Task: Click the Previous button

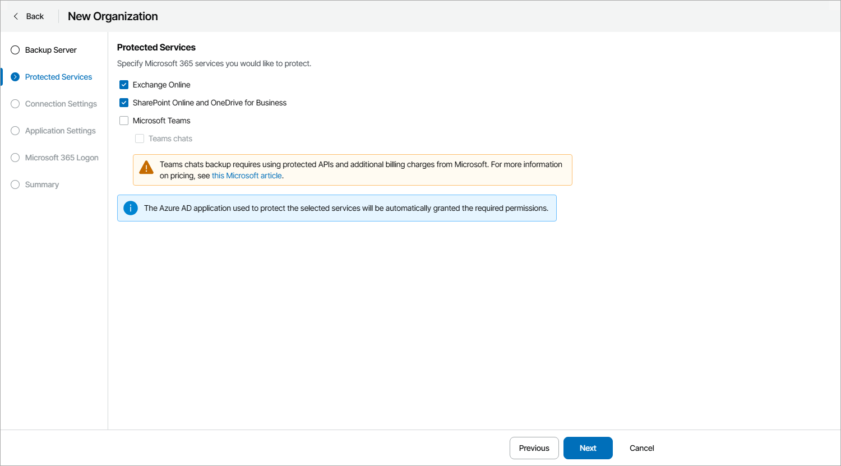Action: click(x=534, y=448)
